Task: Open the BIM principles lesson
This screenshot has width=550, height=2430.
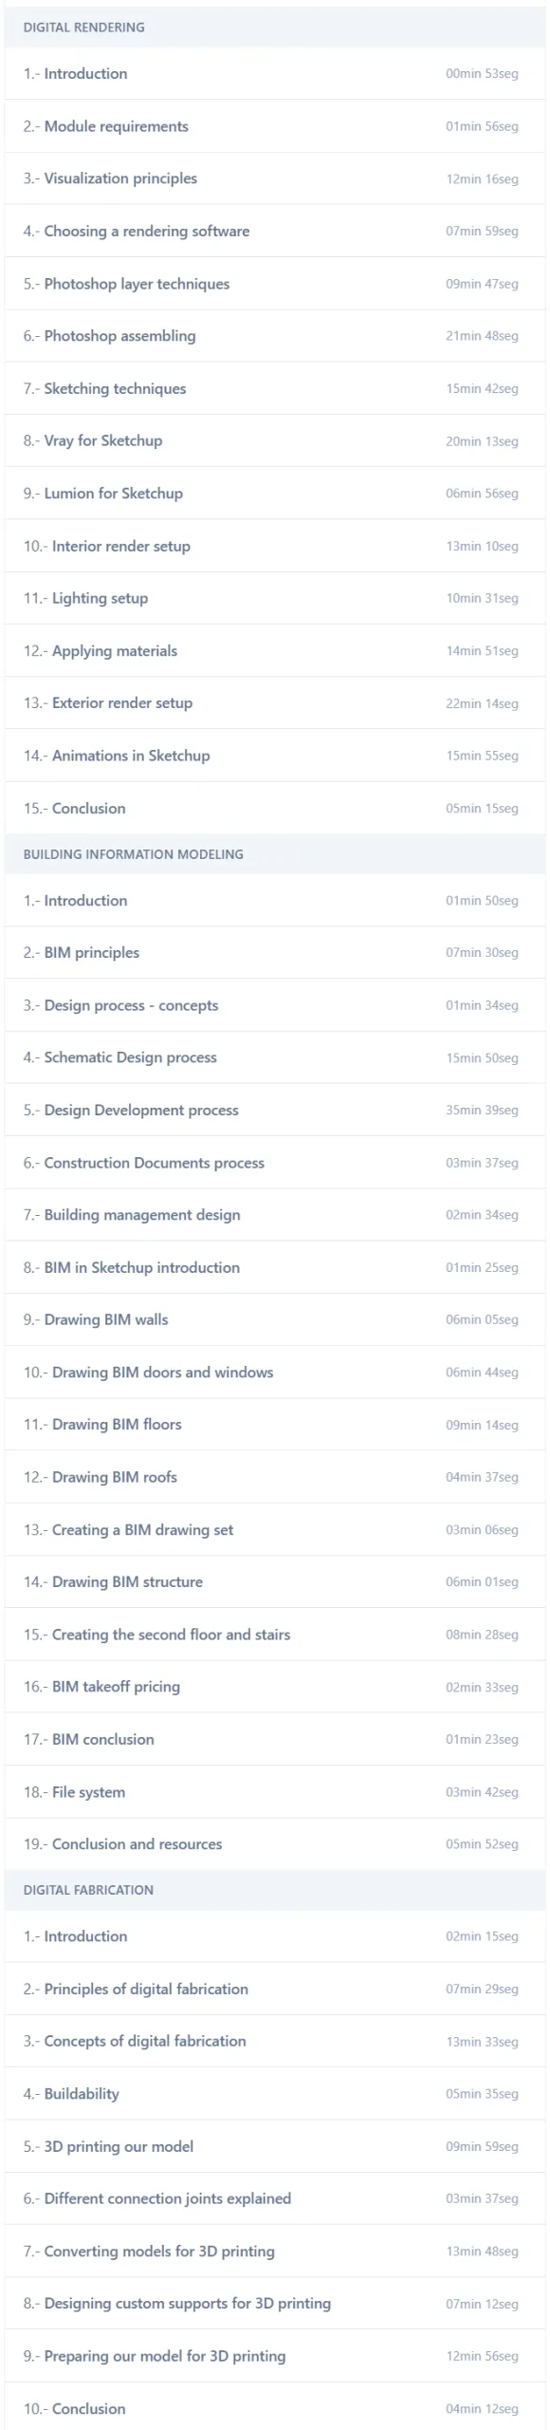Action: (x=275, y=953)
